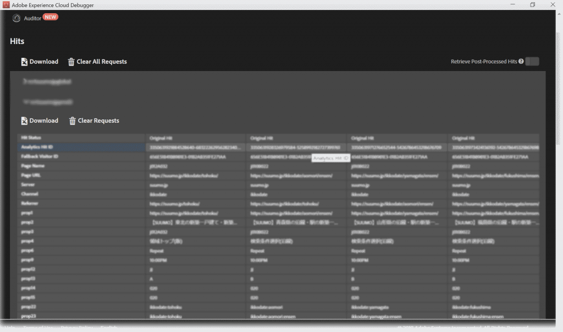Viewport: 563px width, 332px height.
Task: Select the Page Name row label
Action: coord(32,166)
